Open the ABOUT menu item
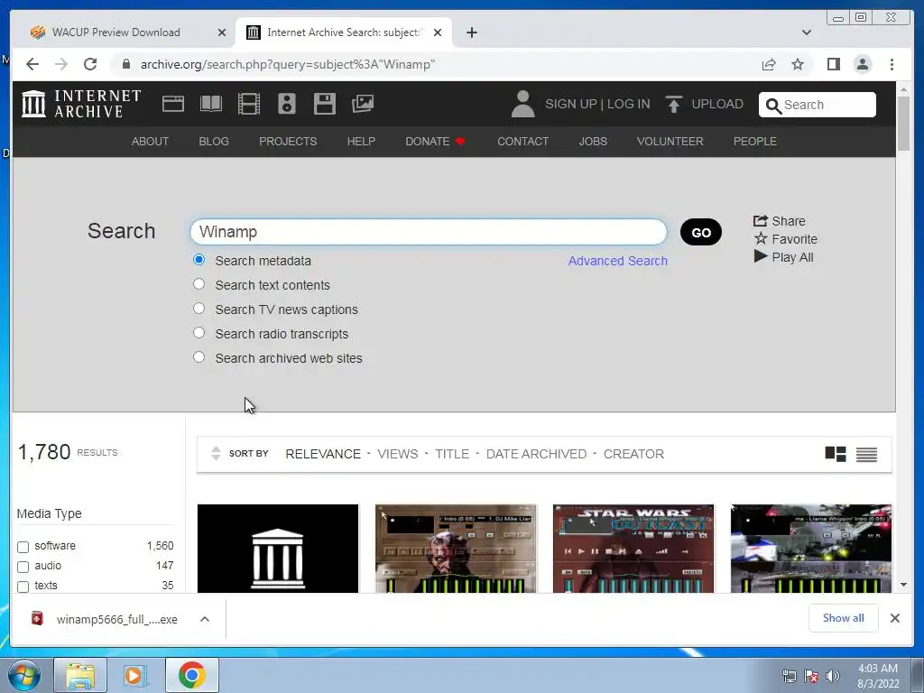924x693 pixels. click(x=150, y=142)
